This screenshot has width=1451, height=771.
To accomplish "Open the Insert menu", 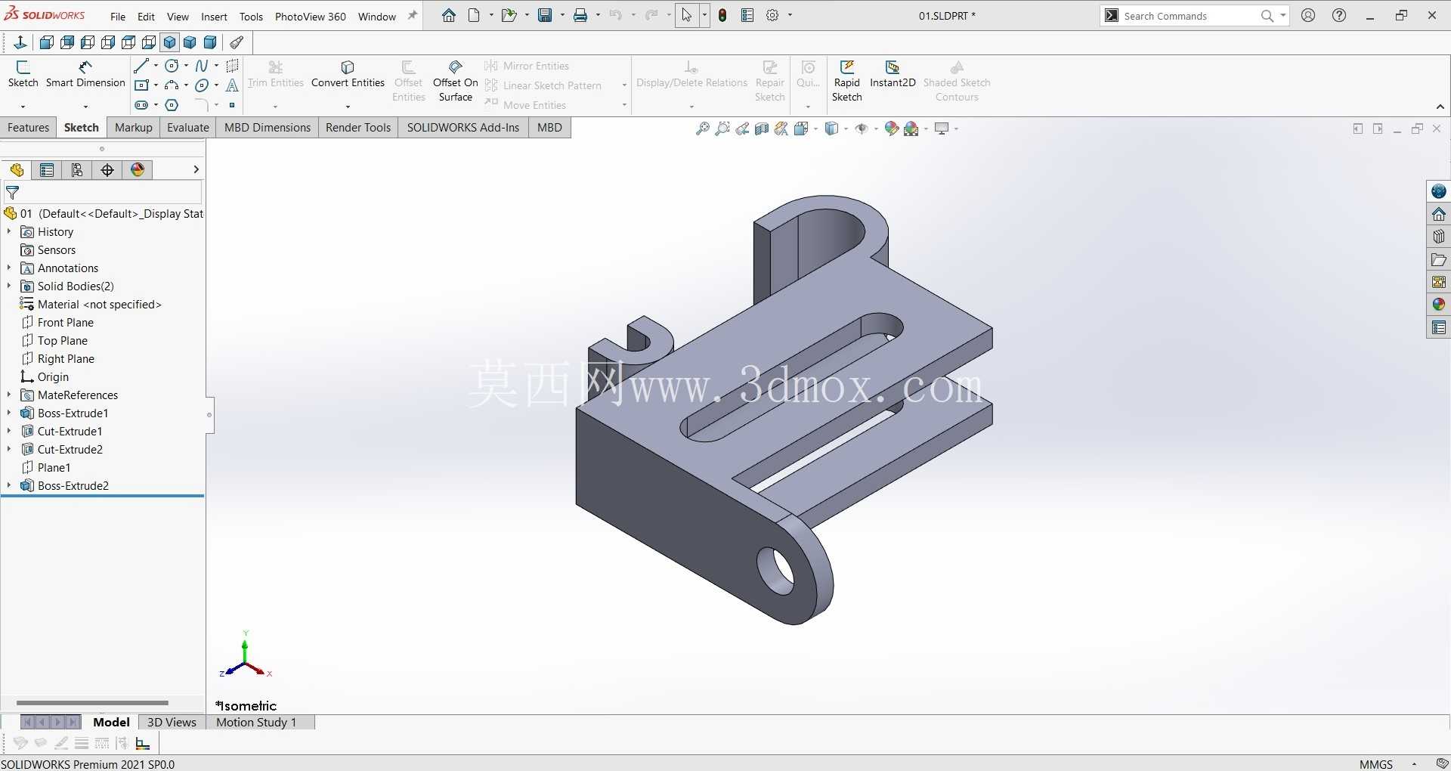I will click(214, 17).
